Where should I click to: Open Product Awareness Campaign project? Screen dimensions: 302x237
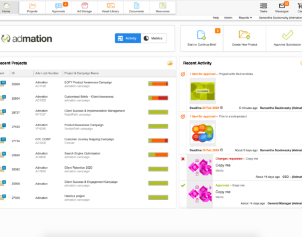point(84,125)
